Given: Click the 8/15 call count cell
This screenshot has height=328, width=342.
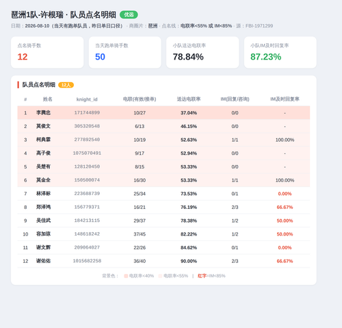Looking at the screenshot, I should (140, 166).
